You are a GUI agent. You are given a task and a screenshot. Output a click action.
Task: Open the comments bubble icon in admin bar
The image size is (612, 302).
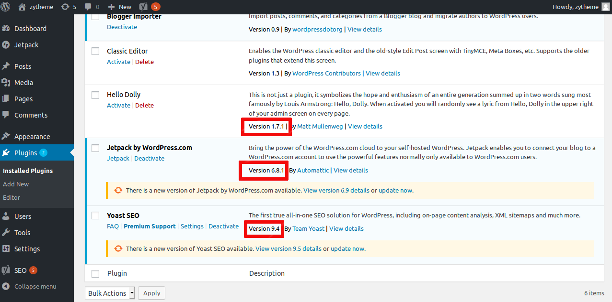88,7
